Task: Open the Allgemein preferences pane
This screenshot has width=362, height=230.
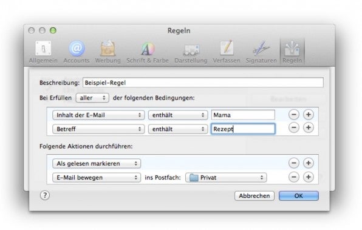Action: (x=43, y=52)
